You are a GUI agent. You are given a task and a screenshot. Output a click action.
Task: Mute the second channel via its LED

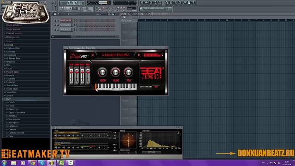tap(53, 25)
